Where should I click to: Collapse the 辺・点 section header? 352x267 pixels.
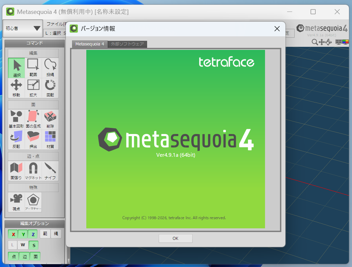[x=33, y=156]
